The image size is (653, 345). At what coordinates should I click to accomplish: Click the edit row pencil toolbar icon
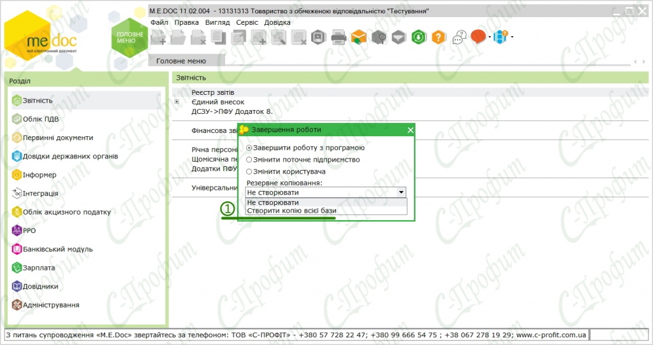click(279, 38)
